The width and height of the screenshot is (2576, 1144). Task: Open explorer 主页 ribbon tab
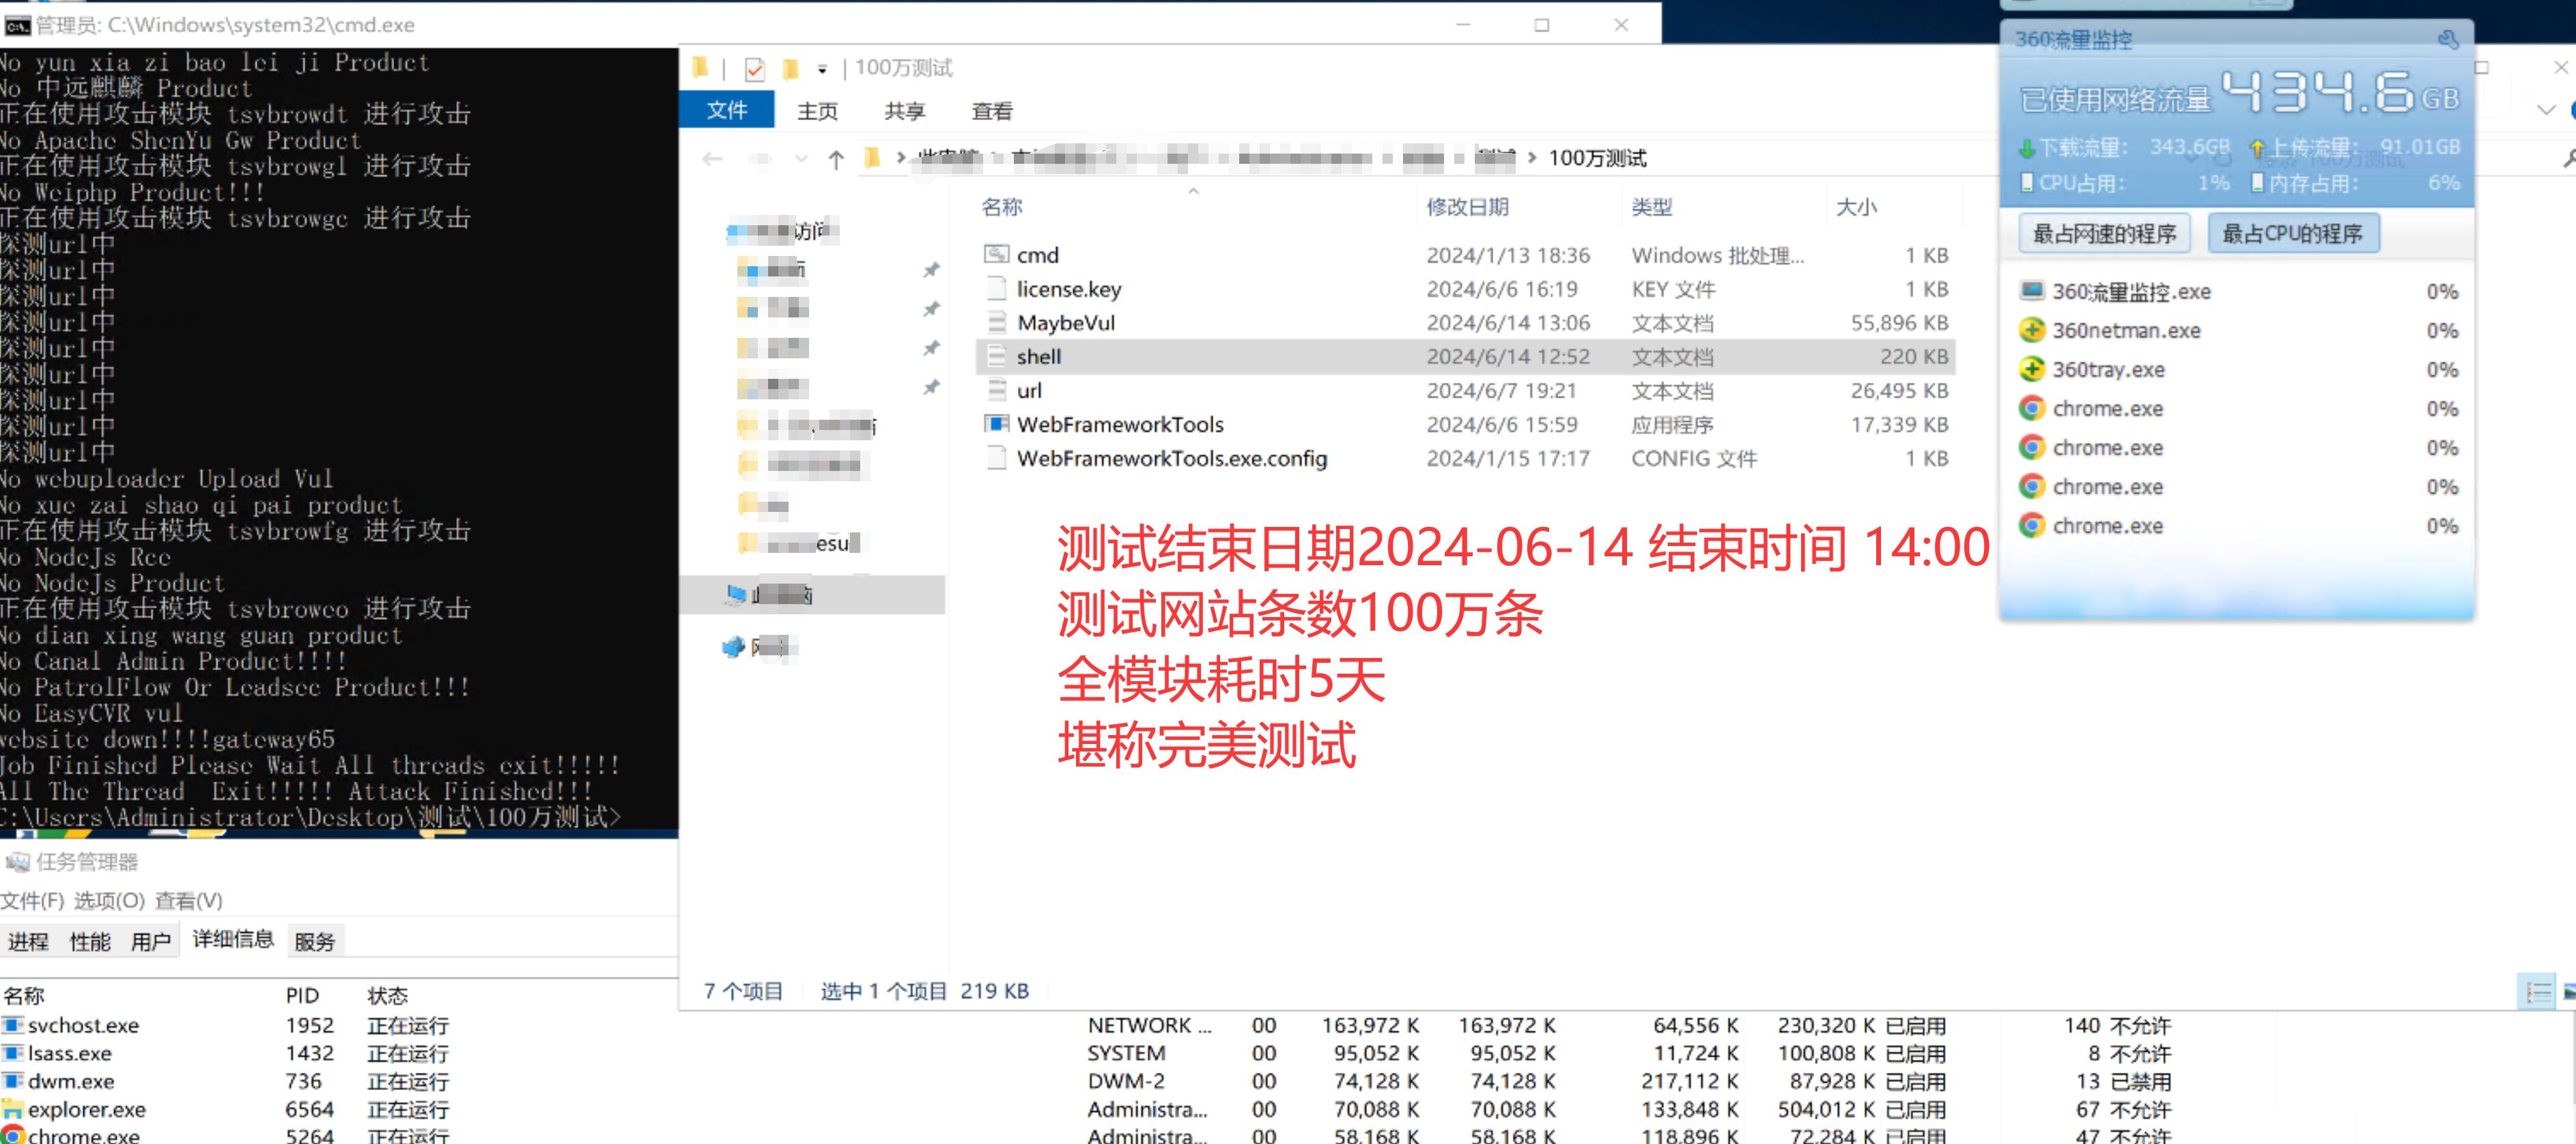(x=817, y=111)
